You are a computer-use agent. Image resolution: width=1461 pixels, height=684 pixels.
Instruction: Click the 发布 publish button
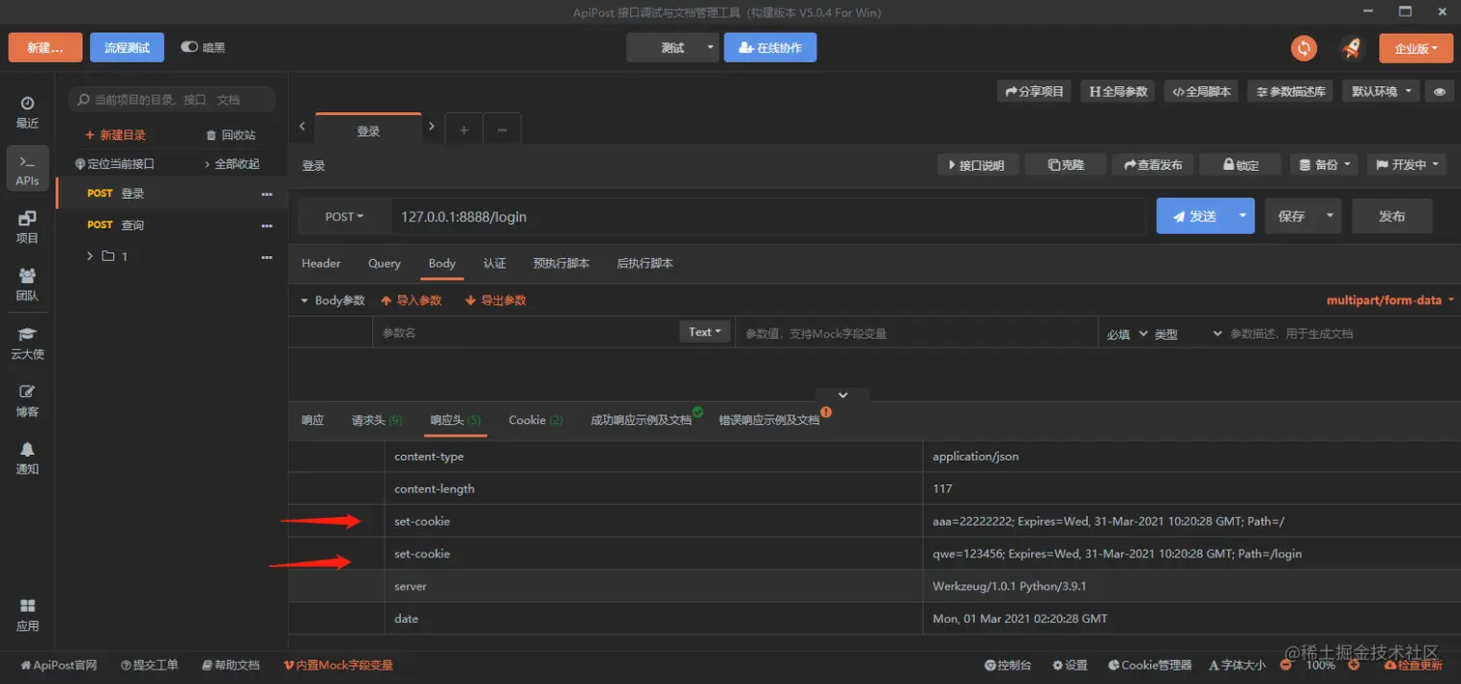tap(1392, 216)
